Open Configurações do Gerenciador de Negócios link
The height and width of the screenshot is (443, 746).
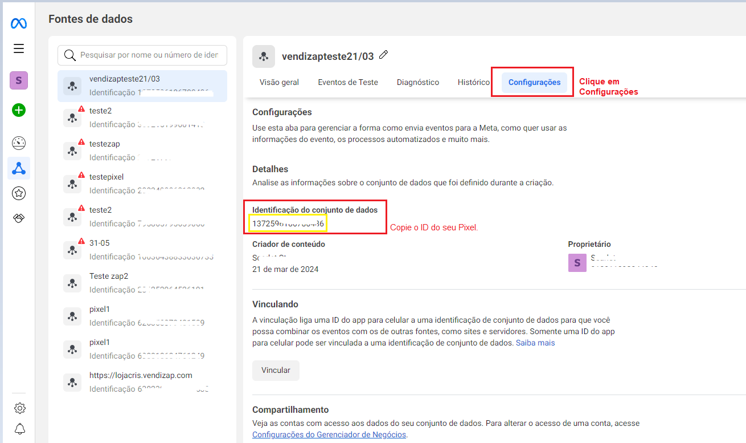pyautogui.click(x=329, y=434)
